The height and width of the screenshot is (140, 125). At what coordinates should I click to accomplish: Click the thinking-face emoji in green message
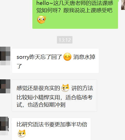42,19
